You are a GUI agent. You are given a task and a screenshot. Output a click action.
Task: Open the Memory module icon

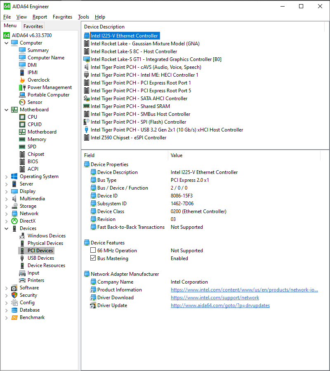tap(22, 139)
